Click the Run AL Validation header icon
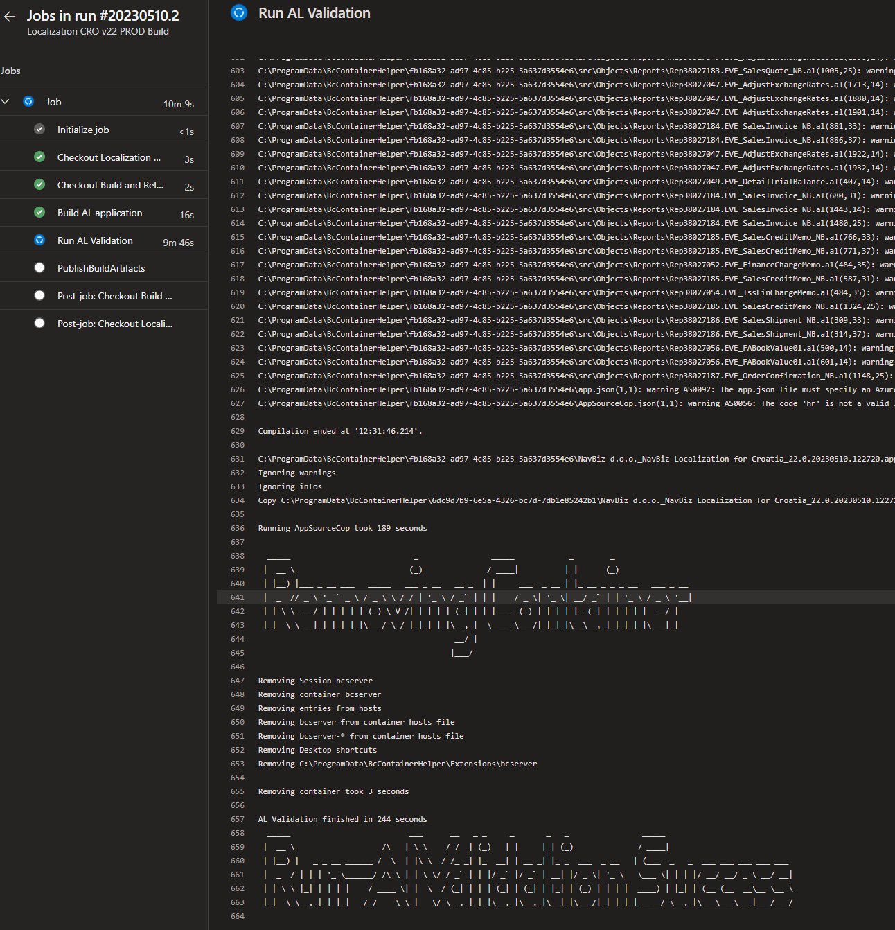The width and height of the screenshot is (895, 930). click(x=238, y=12)
